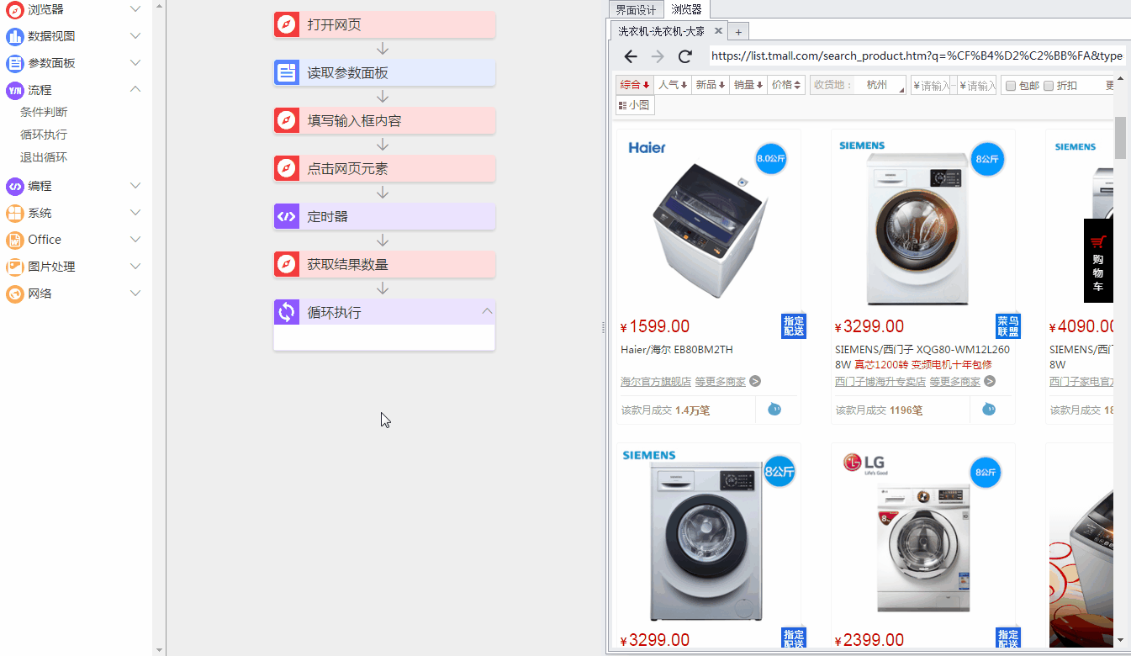Reload the embedded browser page
Screen dimensions: 1131x656
coord(685,56)
